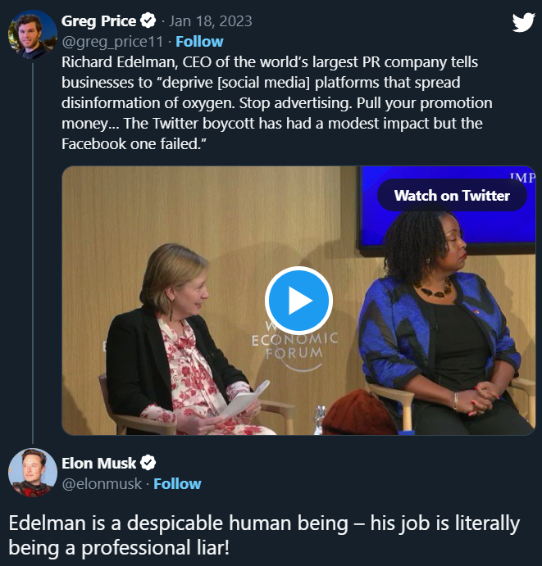Click the Elon Musk display name
The image size is (542, 566).
pos(99,463)
